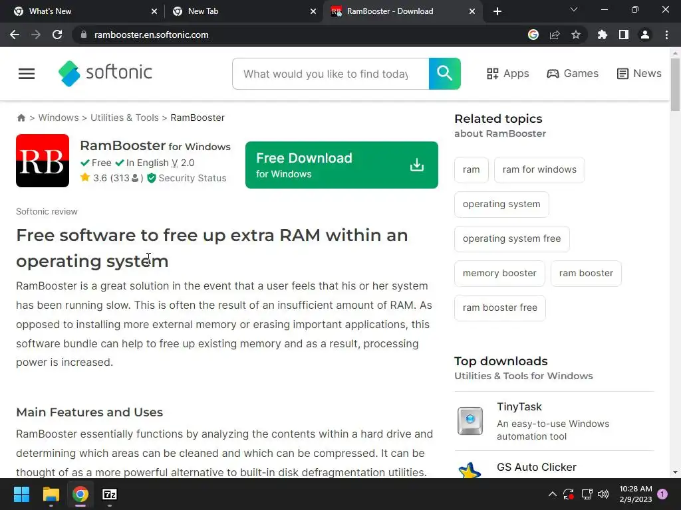
Task: Open Chrome three-dot menu
Action: (x=666, y=35)
